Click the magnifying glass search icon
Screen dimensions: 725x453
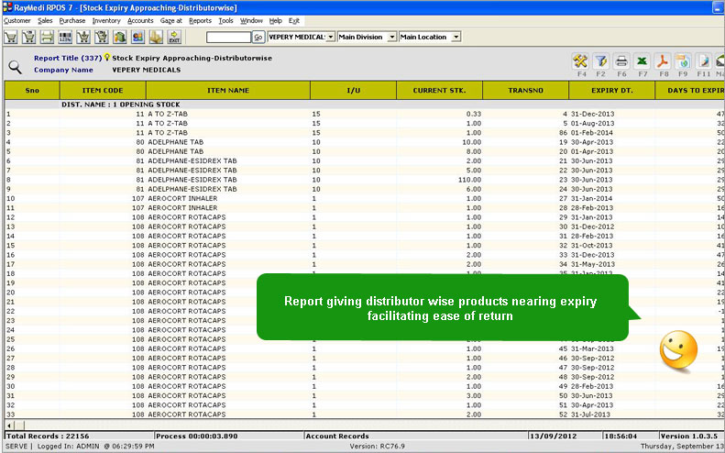coord(16,67)
